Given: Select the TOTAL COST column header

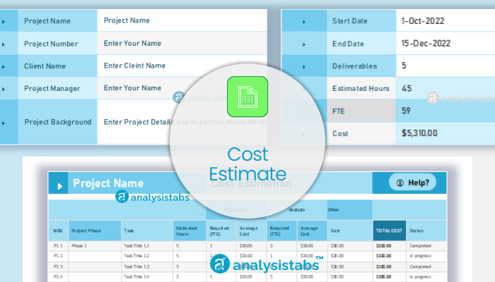Looking at the screenshot, I should pyautogui.click(x=390, y=231).
